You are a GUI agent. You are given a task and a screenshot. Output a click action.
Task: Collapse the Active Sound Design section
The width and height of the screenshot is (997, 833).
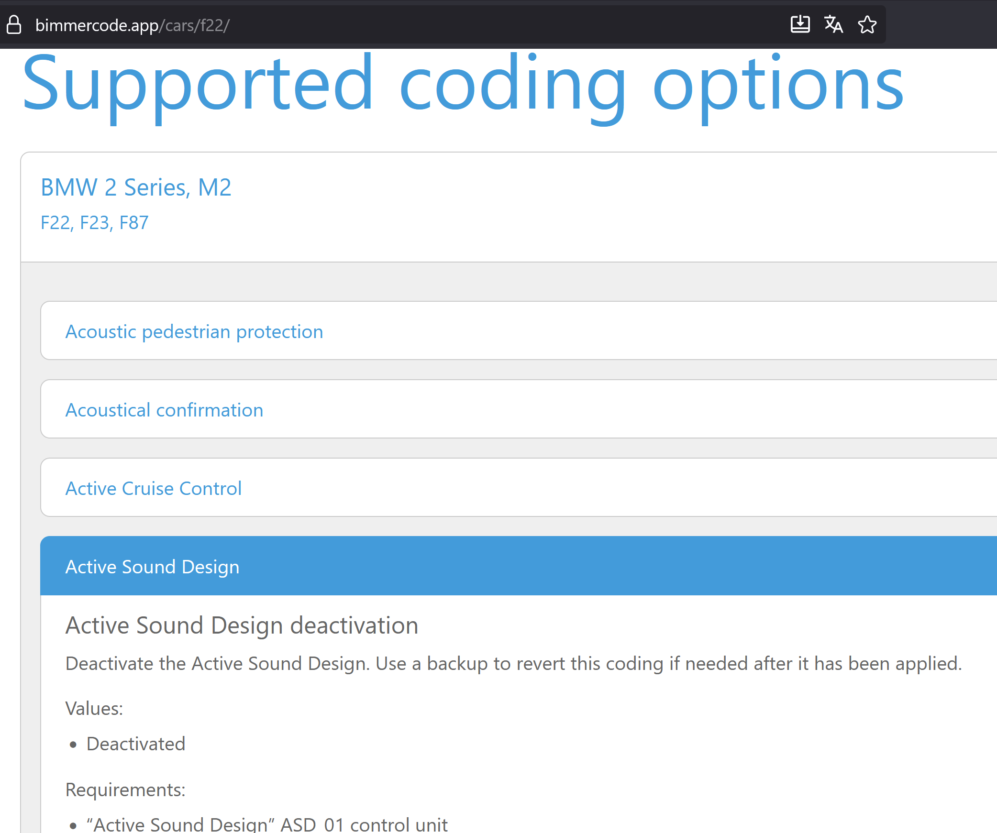pos(519,566)
